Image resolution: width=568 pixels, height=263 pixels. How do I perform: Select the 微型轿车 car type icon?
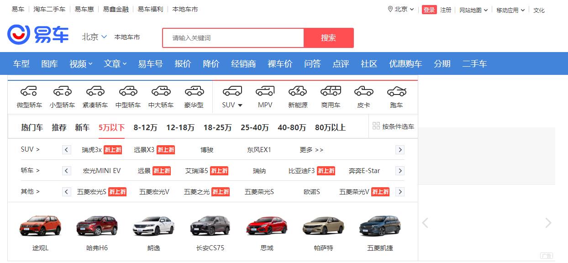pos(29,91)
